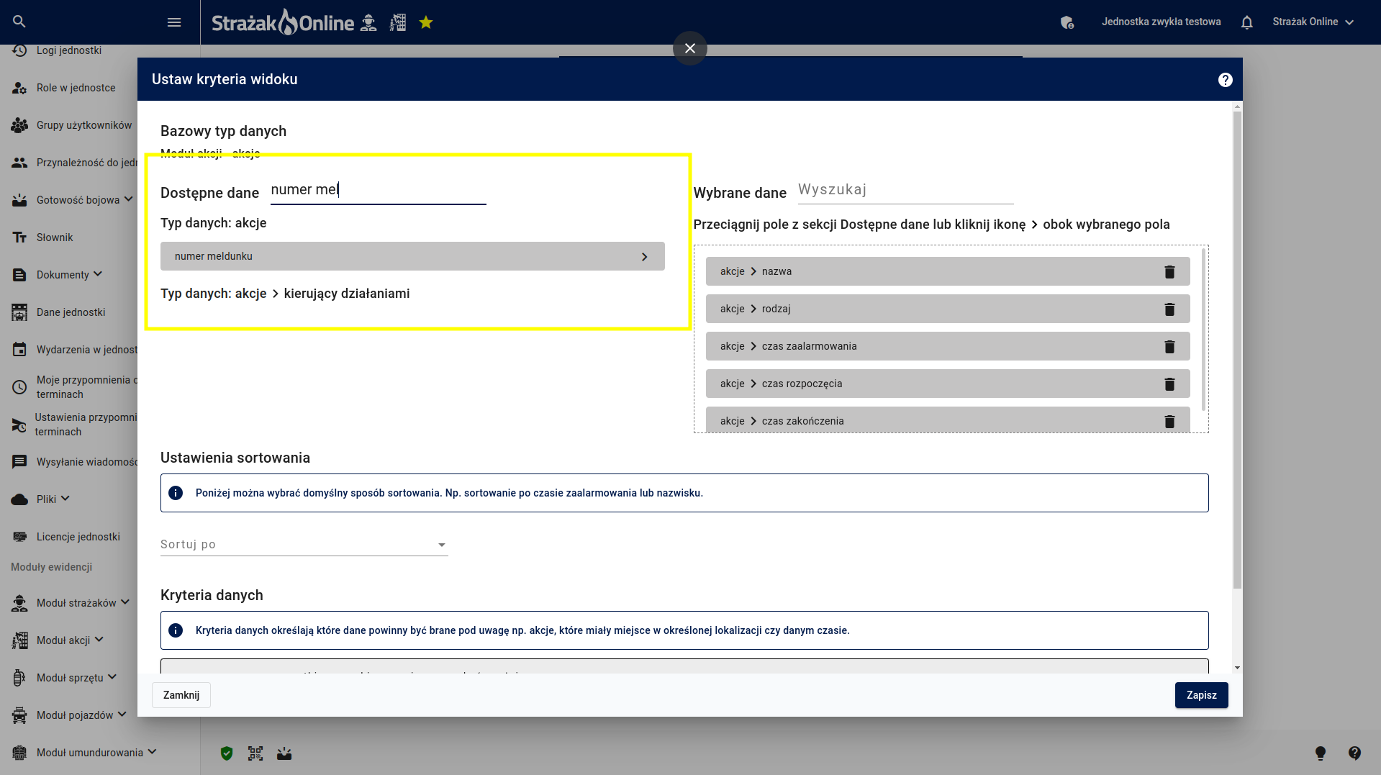Open Grupy użytkowników
The width and height of the screenshot is (1381, 775).
[84, 125]
